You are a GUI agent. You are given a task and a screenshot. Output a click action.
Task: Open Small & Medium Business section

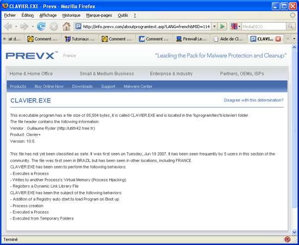pyautogui.click(x=107, y=74)
